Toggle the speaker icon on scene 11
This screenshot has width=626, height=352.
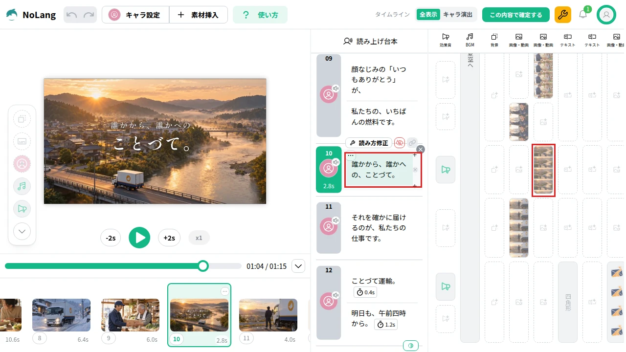336,220
